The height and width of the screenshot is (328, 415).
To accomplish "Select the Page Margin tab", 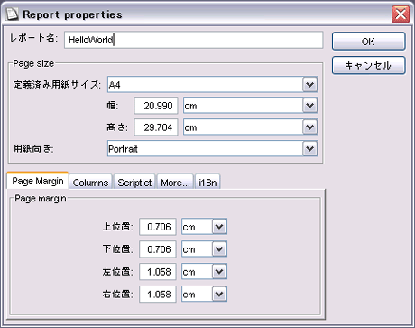I will click(38, 181).
